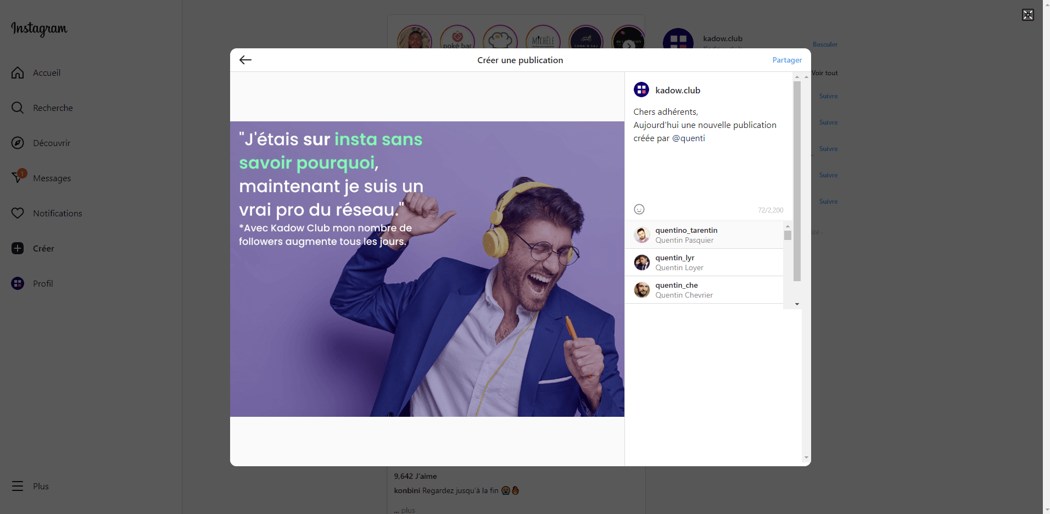Choose quentin_che from suggestions
1050x514 pixels.
click(x=704, y=290)
